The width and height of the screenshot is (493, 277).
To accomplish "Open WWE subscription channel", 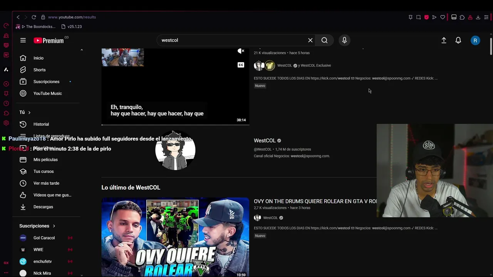I will (x=48, y=250).
